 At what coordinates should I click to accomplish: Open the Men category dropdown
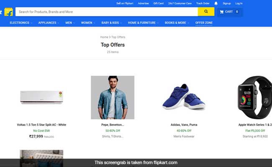70,23
